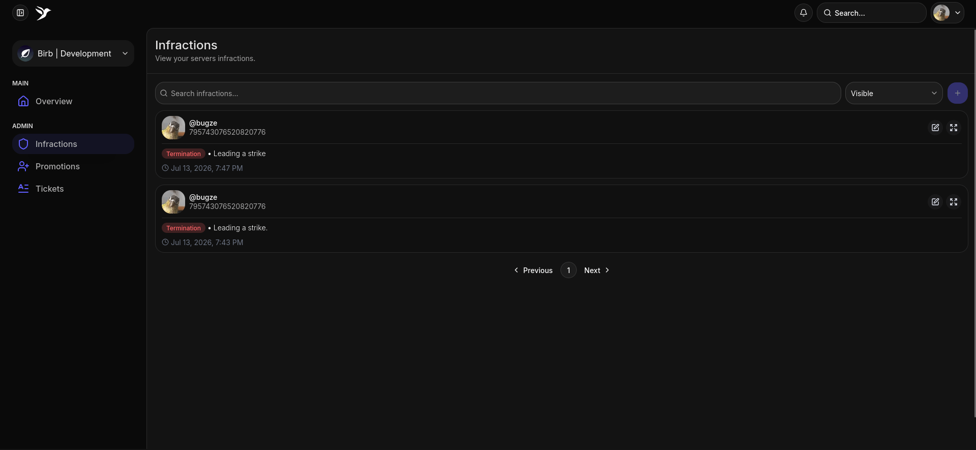
Task: Focus the Search infractions field
Action: click(498, 93)
